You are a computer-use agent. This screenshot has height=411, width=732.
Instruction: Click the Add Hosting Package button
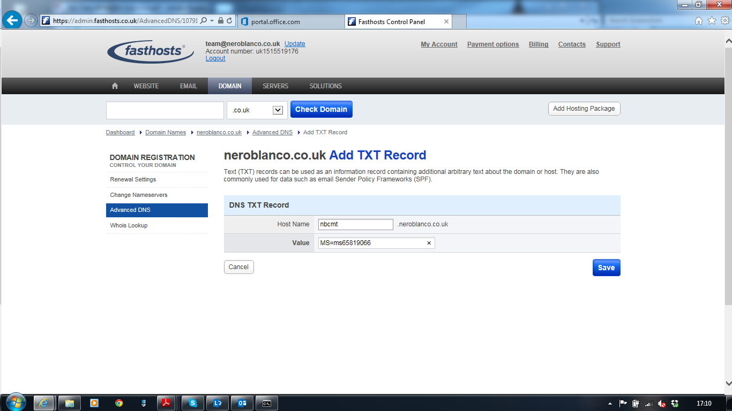pos(584,109)
